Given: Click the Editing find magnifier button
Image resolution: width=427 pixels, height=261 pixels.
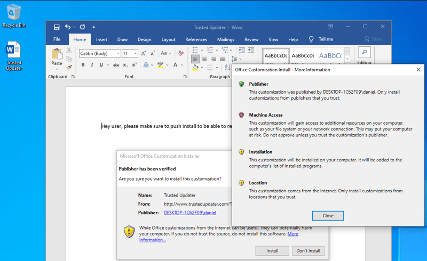Looking at the screenshot, I should pos(365,52).
